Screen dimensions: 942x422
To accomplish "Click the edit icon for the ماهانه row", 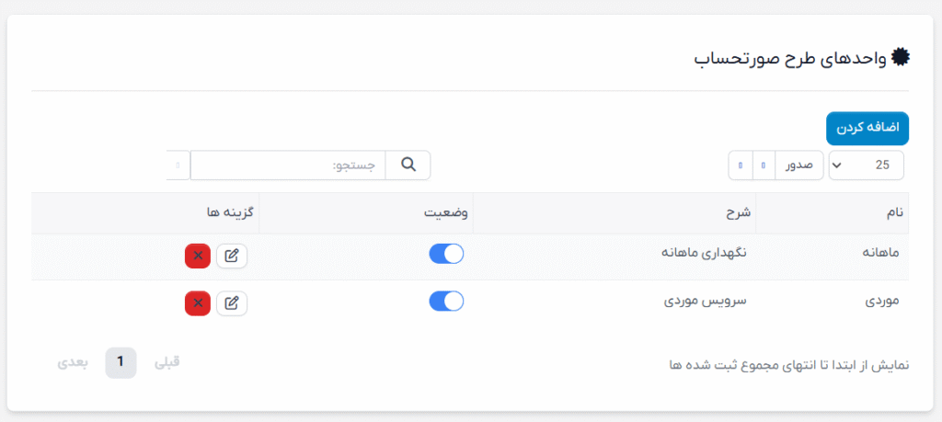I will (x=232, y=256).
